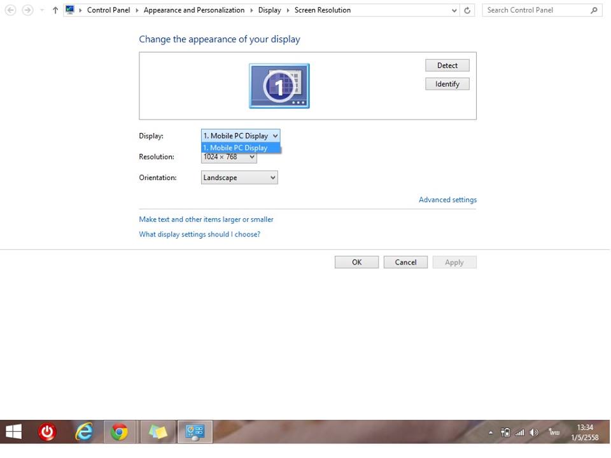Expand arrow after Display breadcrumb
The height and width of the screenshot is (458, 611).
click(288, 11)
